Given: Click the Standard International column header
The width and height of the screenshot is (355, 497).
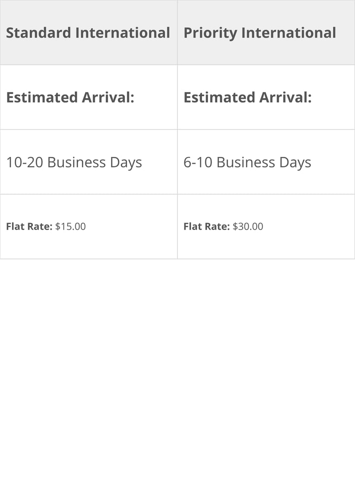Looking at the screenshot, I should [x=88, y=33].
